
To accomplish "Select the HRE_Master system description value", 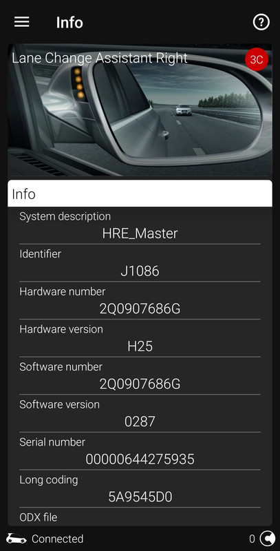I will pos(140,233).
